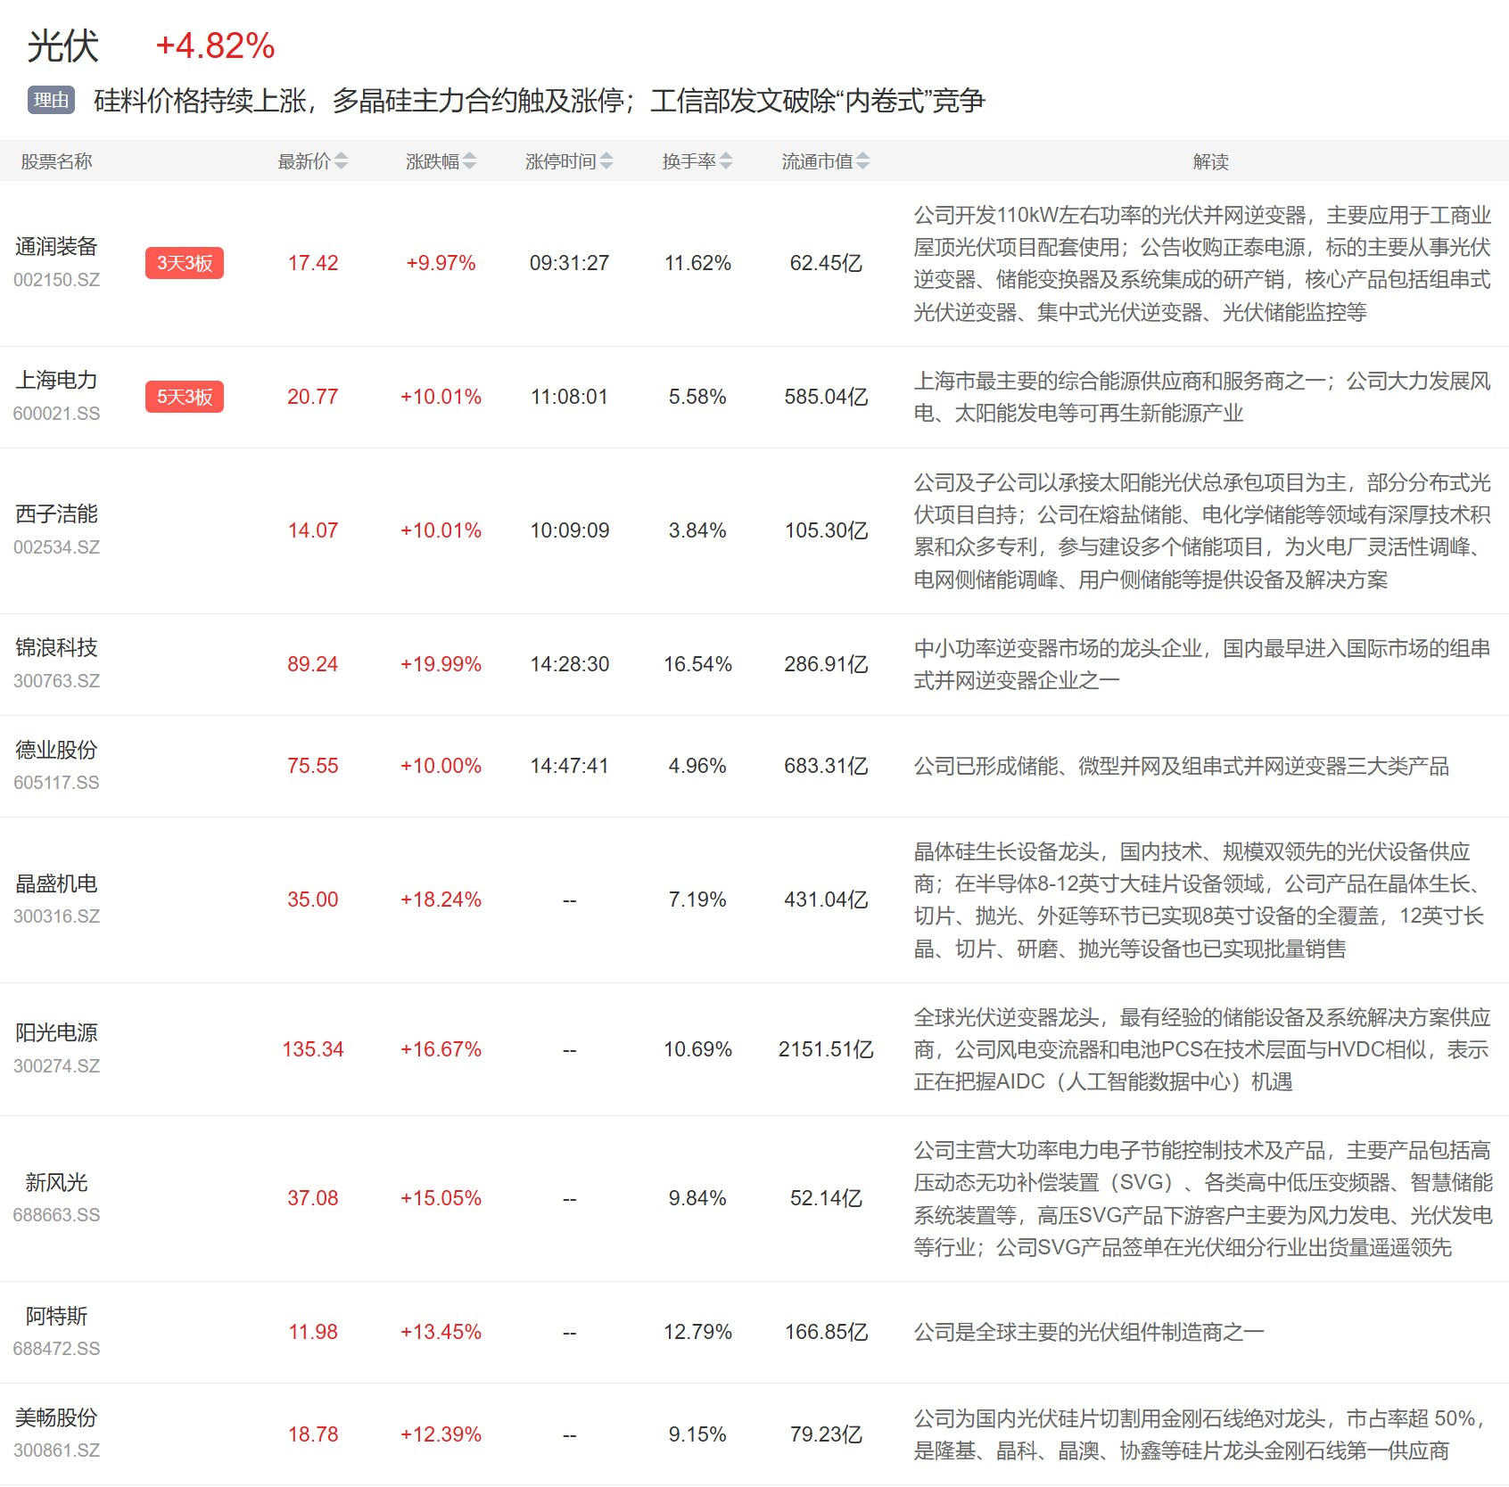Click the 股票名称 column header
The image size is (1509, 1487).
coord(56,161)
